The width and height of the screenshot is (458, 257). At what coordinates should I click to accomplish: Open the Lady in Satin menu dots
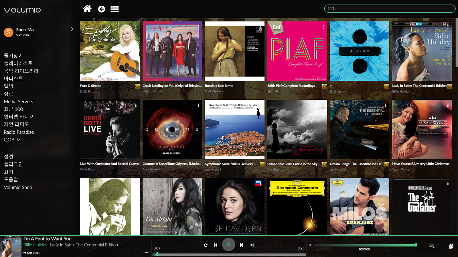(x=448, y=27)
